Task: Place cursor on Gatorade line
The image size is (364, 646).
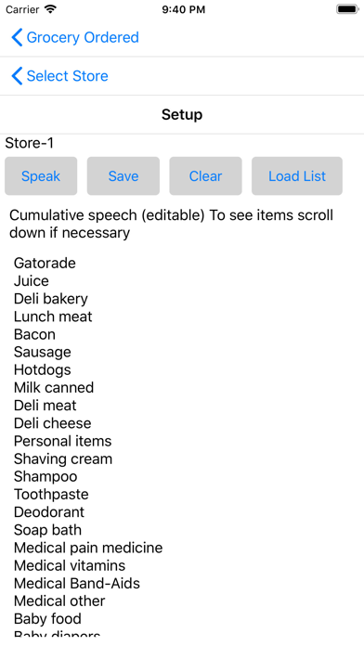Action: pos(45,263)
